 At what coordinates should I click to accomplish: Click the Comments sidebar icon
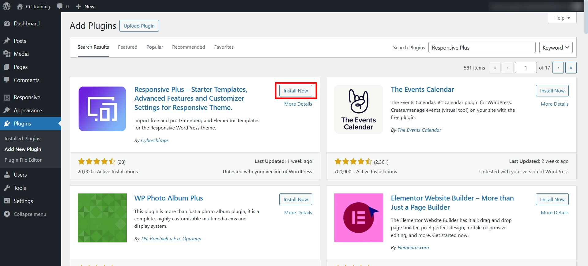pyautogui.click(x=7, y=80)
